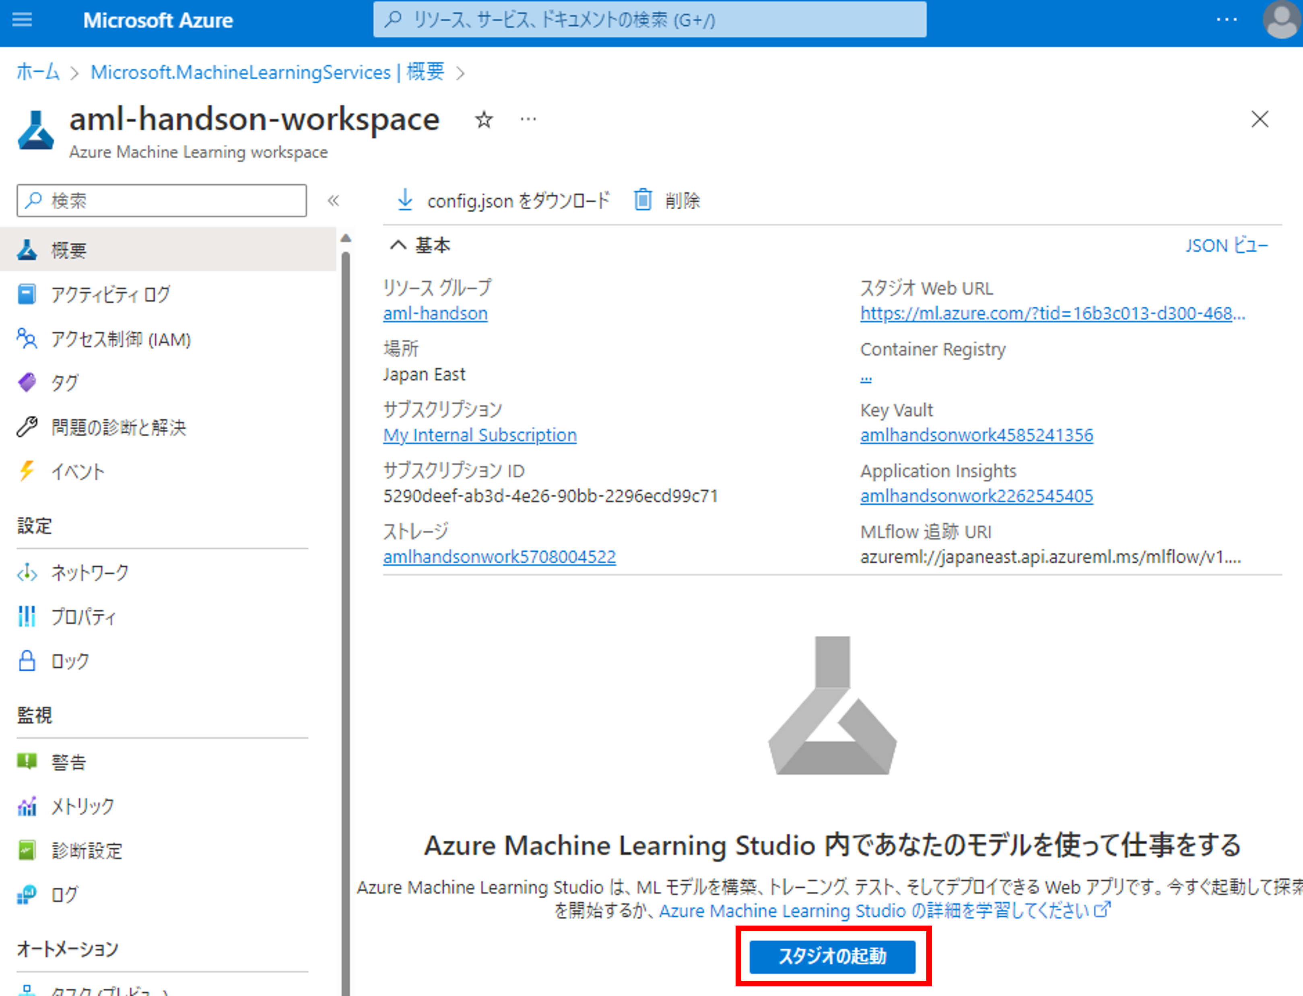Screen dimensions: 1303x996
Task: Navigate to ホーム via breadcrumb
Action: [37, 72]
